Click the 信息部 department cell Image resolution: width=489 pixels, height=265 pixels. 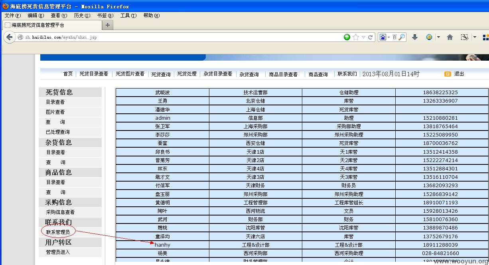256,118
